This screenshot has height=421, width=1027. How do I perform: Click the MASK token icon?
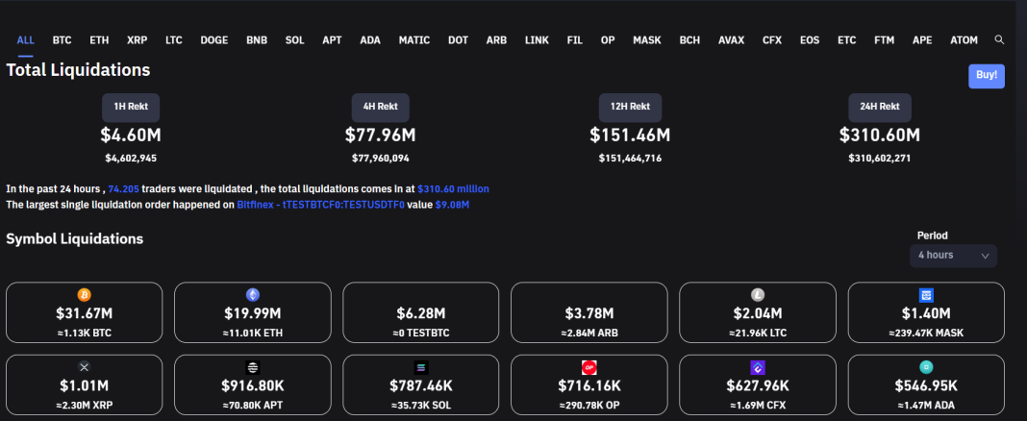pos(926,294)
